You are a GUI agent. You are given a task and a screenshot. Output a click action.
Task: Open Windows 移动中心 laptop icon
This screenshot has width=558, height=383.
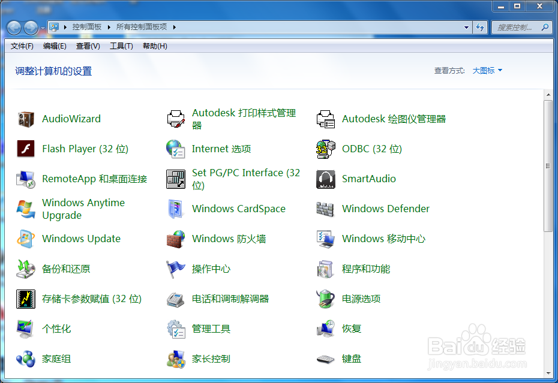tap(326, 239)
